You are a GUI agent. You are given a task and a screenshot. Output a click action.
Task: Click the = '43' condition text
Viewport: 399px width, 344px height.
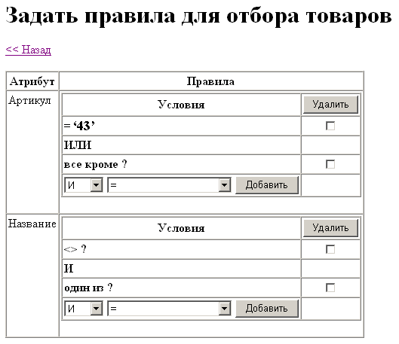(79, 126)
